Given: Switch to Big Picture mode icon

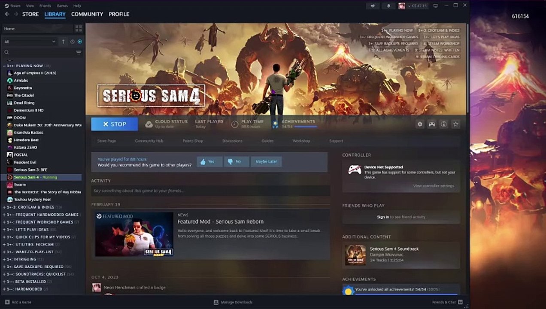Looking at the screenshot, I should click(436, 6).
